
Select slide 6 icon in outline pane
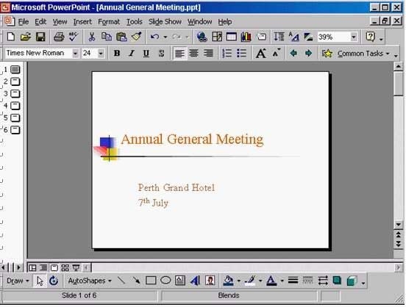15,130
